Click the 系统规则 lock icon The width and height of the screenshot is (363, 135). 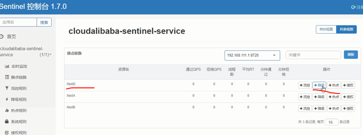coord(7,121)
